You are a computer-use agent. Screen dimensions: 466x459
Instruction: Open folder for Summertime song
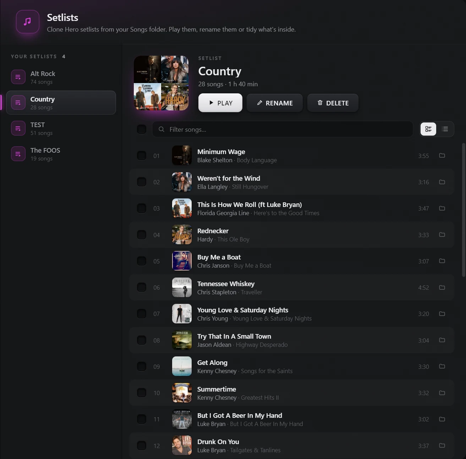tap(442, 393)
